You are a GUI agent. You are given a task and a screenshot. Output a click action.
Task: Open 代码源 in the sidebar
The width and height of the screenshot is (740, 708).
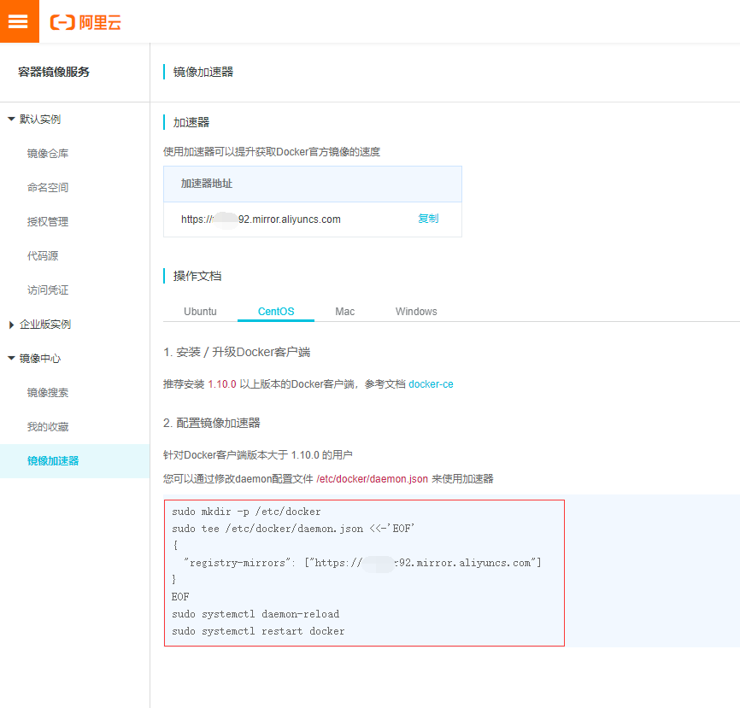tap(44, 255)
